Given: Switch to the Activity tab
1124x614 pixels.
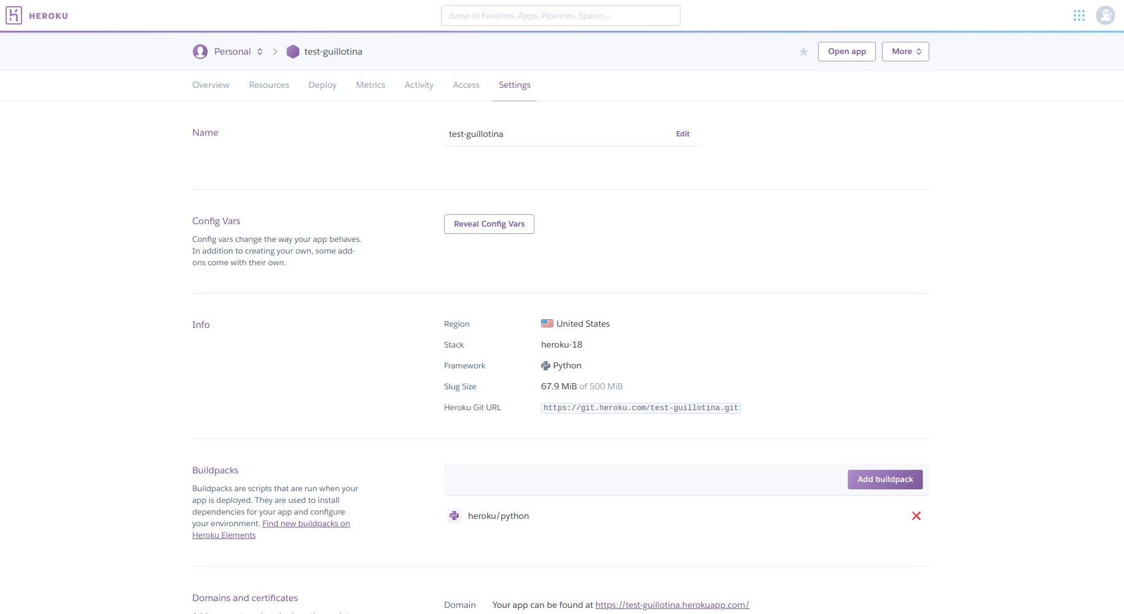Looking at the screenshot, I should pyautogui.click(x=419, y=85).
